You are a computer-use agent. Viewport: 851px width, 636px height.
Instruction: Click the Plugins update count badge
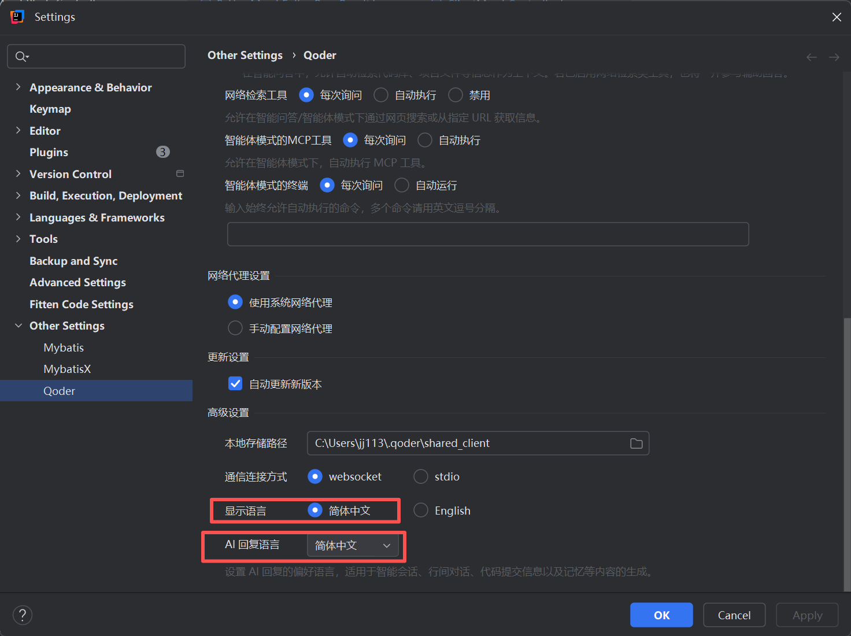(163, 152)
